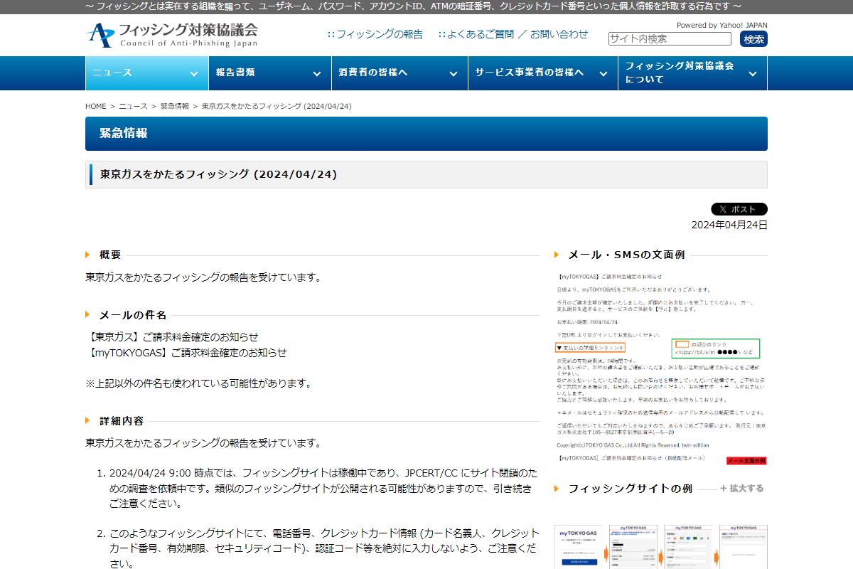Open the お問い合わせ link
This screenshot has width=853, height=569.
[x=559, y=34]
